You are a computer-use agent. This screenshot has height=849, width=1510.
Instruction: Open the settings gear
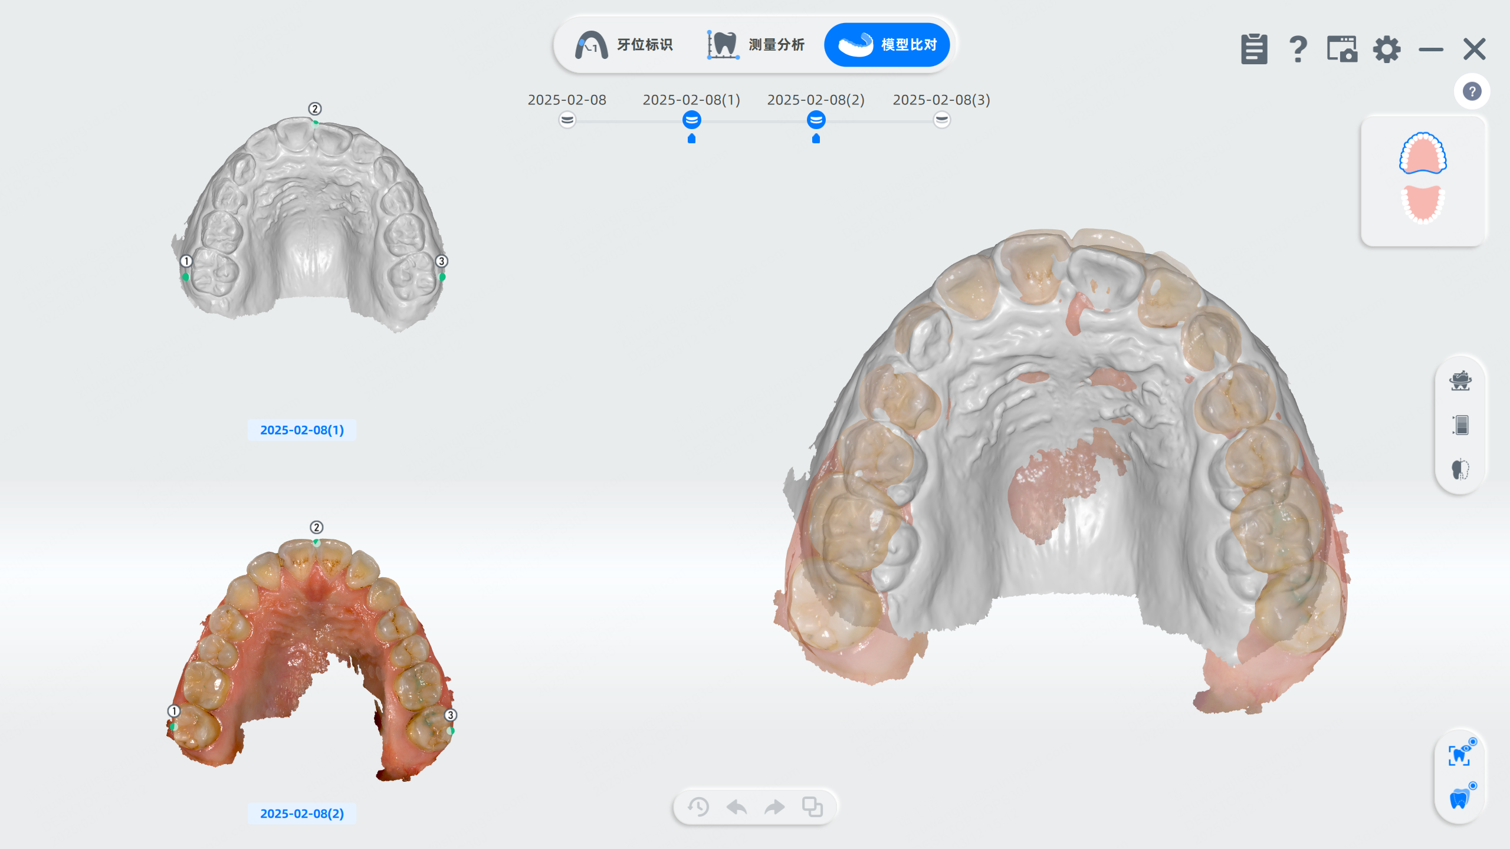pyautogui.click(x=1387, y=49)
